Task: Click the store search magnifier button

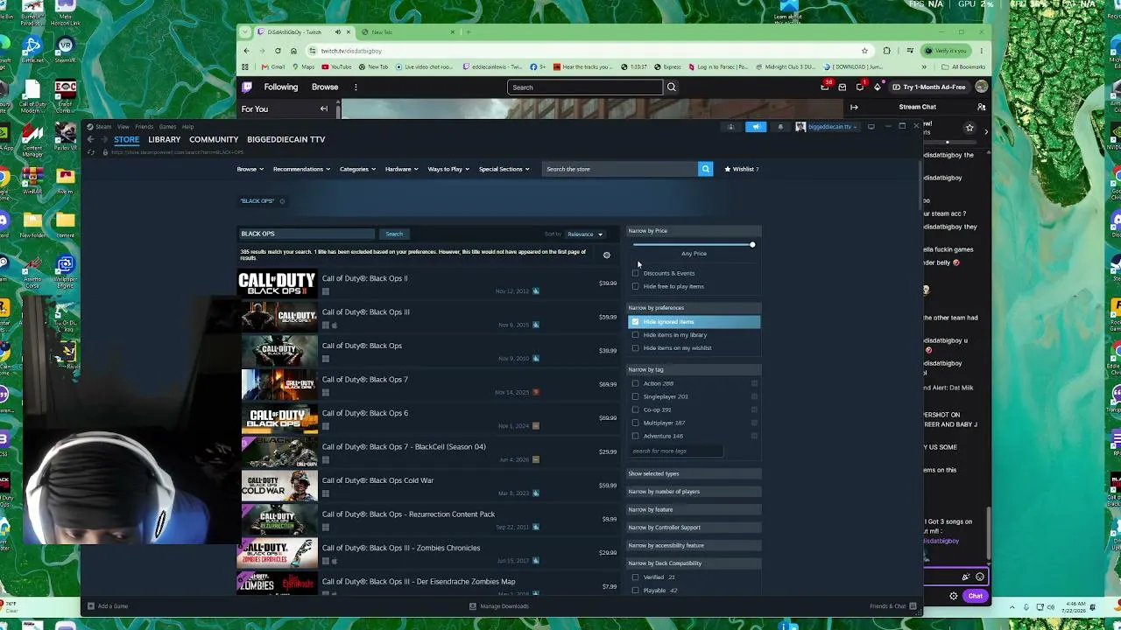Action: pos(705,169)
